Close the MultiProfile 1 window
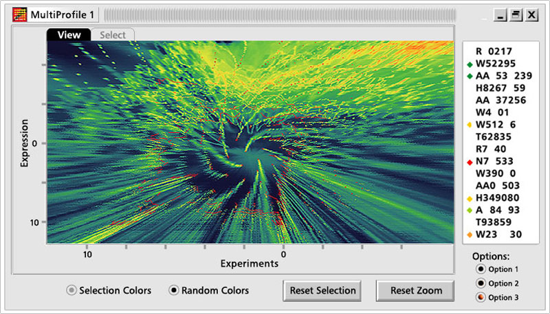 (x=531, y=15)
